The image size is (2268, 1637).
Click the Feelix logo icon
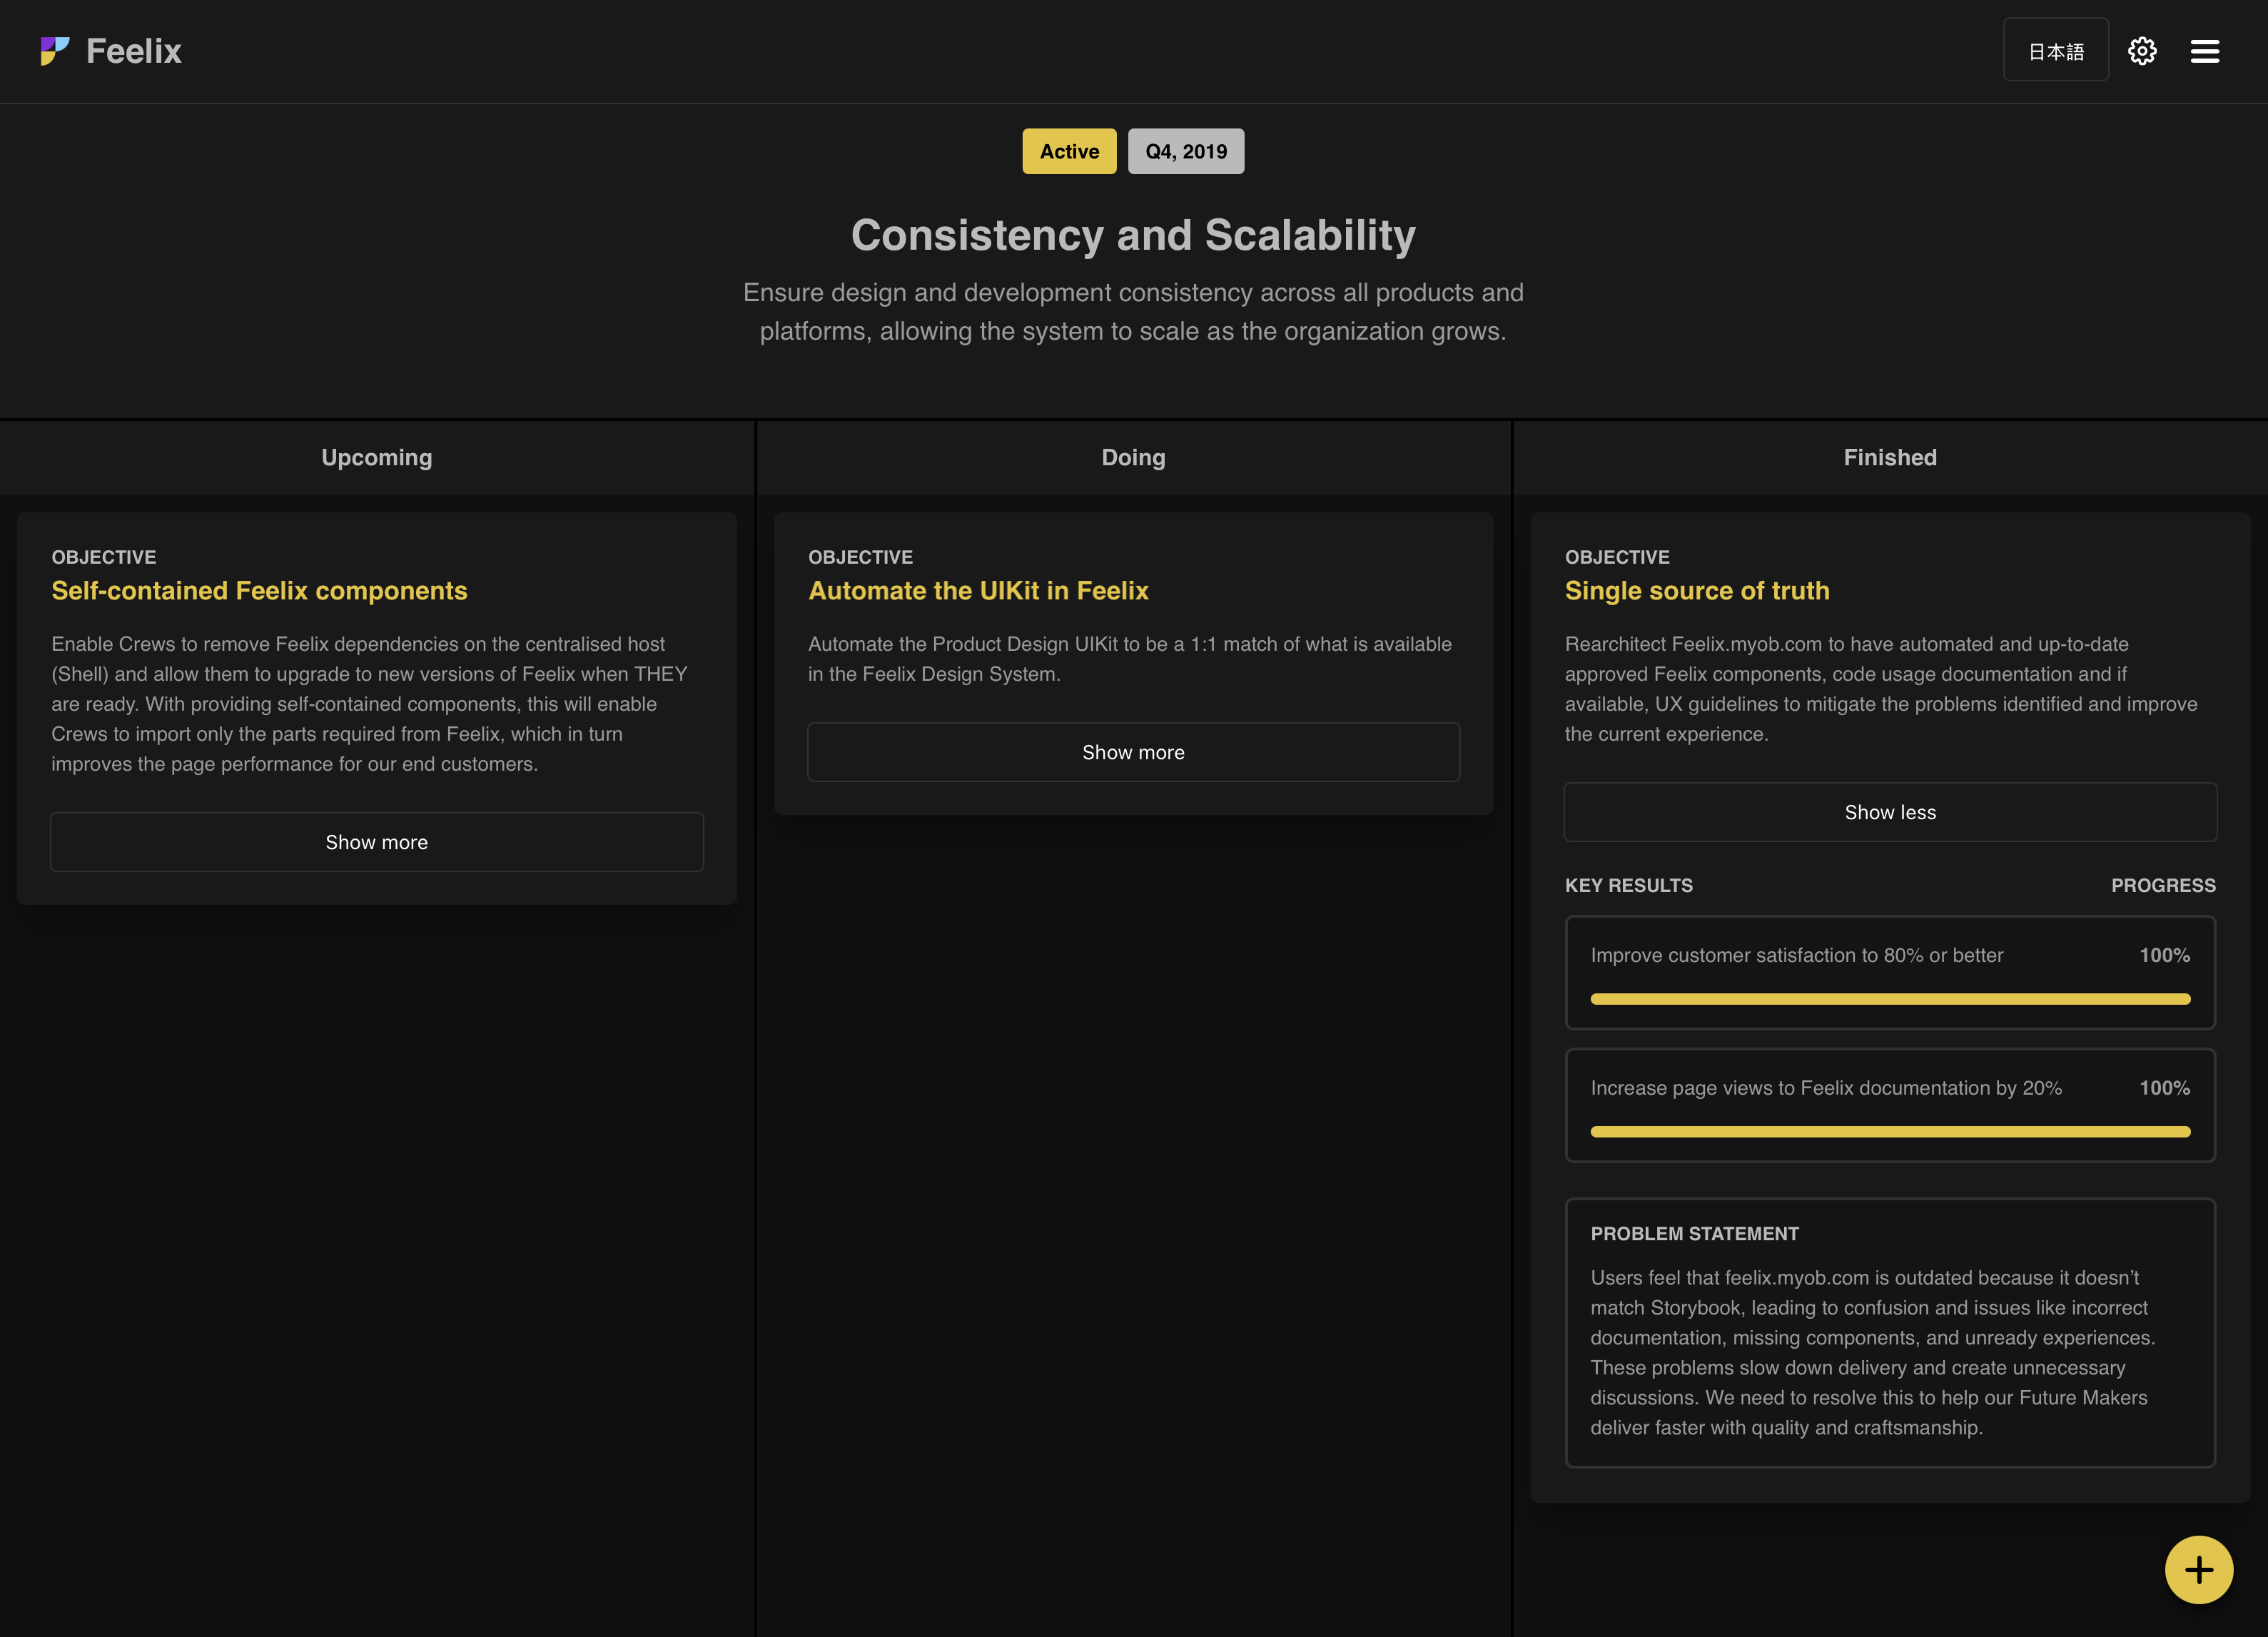(55, 51)
